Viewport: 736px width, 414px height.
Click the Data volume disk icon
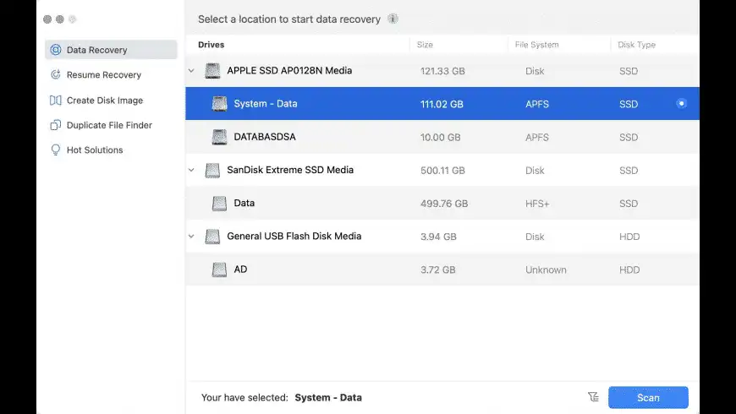click(219, 203)
